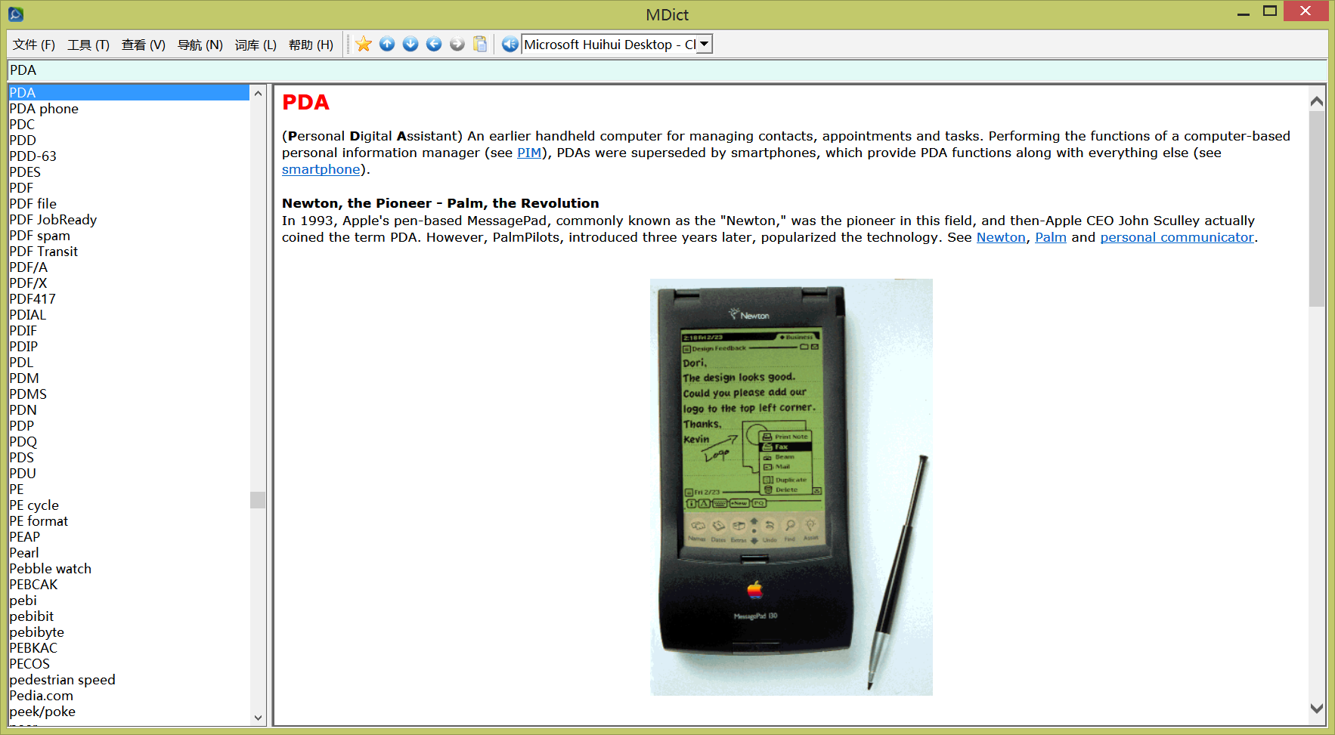Click word list scrollbar down arrow
Image resolution: width=1335 pixels, height=735 pixels.
pyautogui.click(x=258, y=718)
